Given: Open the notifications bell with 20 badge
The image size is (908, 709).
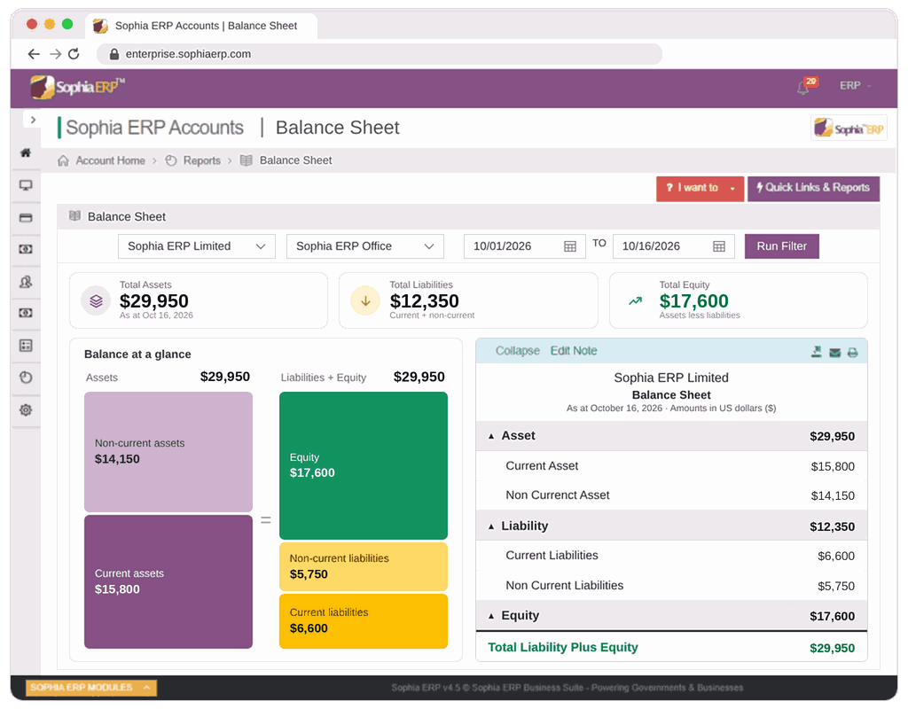Looking at the screenshot, I should (806, 86).
